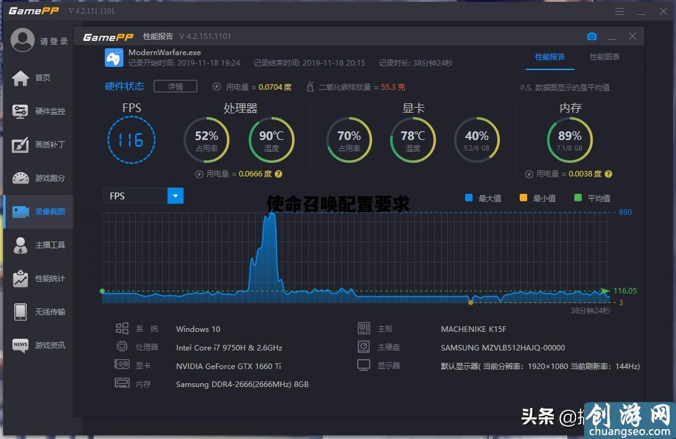Click the 显卡 graphics card icon
676x439 pixels.
[x=122, y=365]
